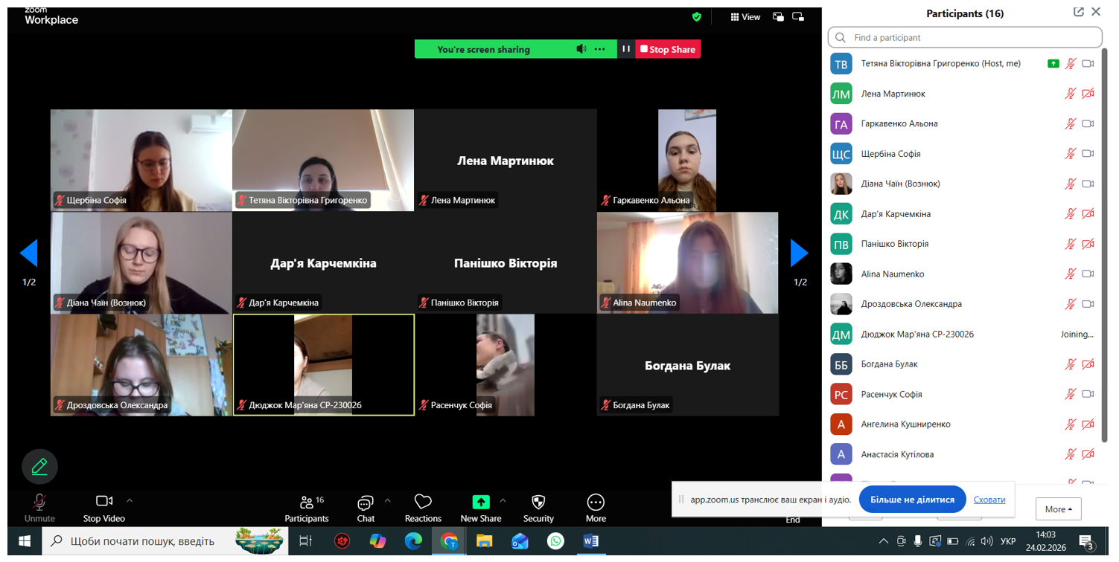1119x562 pixels.
Task: Open the Reactions heart in the toolbar
Action: [x=423, y=508]
